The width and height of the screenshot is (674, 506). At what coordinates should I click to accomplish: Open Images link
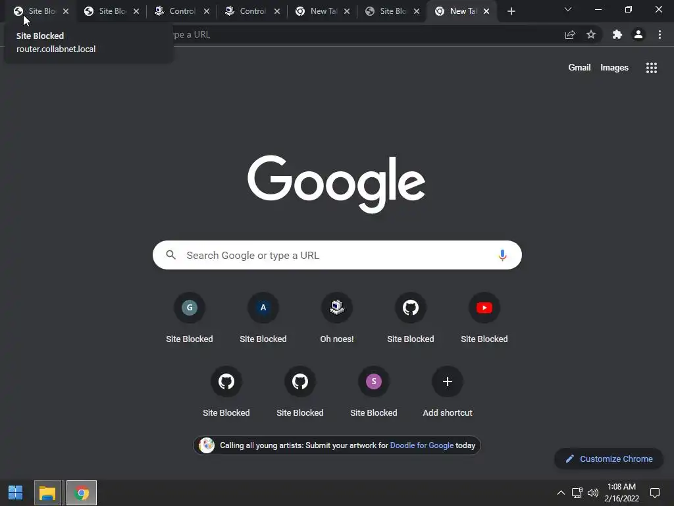(614, 68)
